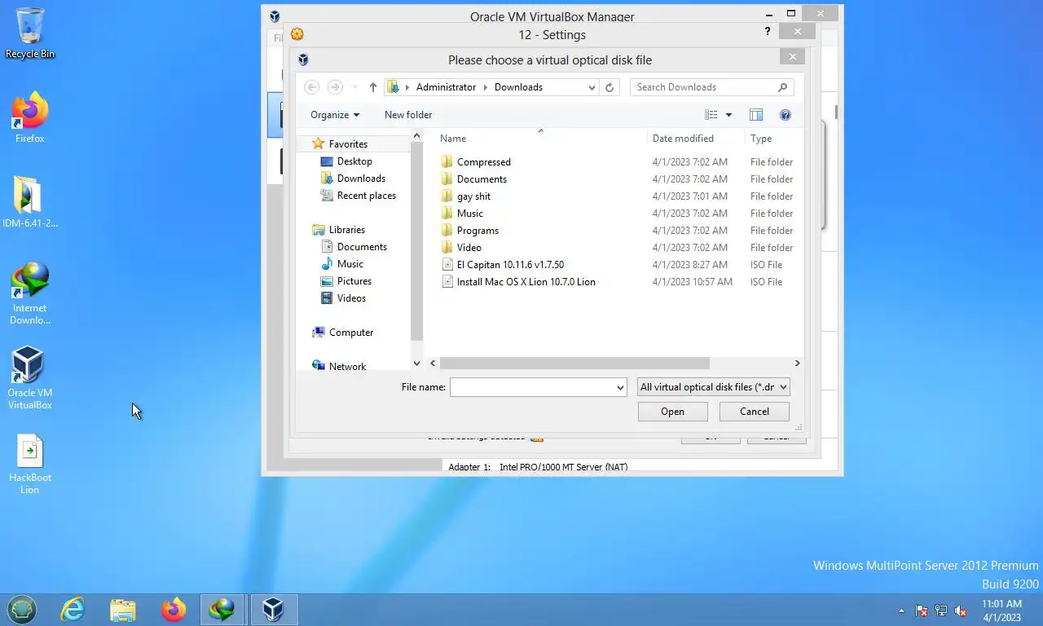Click the File name input field

(x=532, y=388)
